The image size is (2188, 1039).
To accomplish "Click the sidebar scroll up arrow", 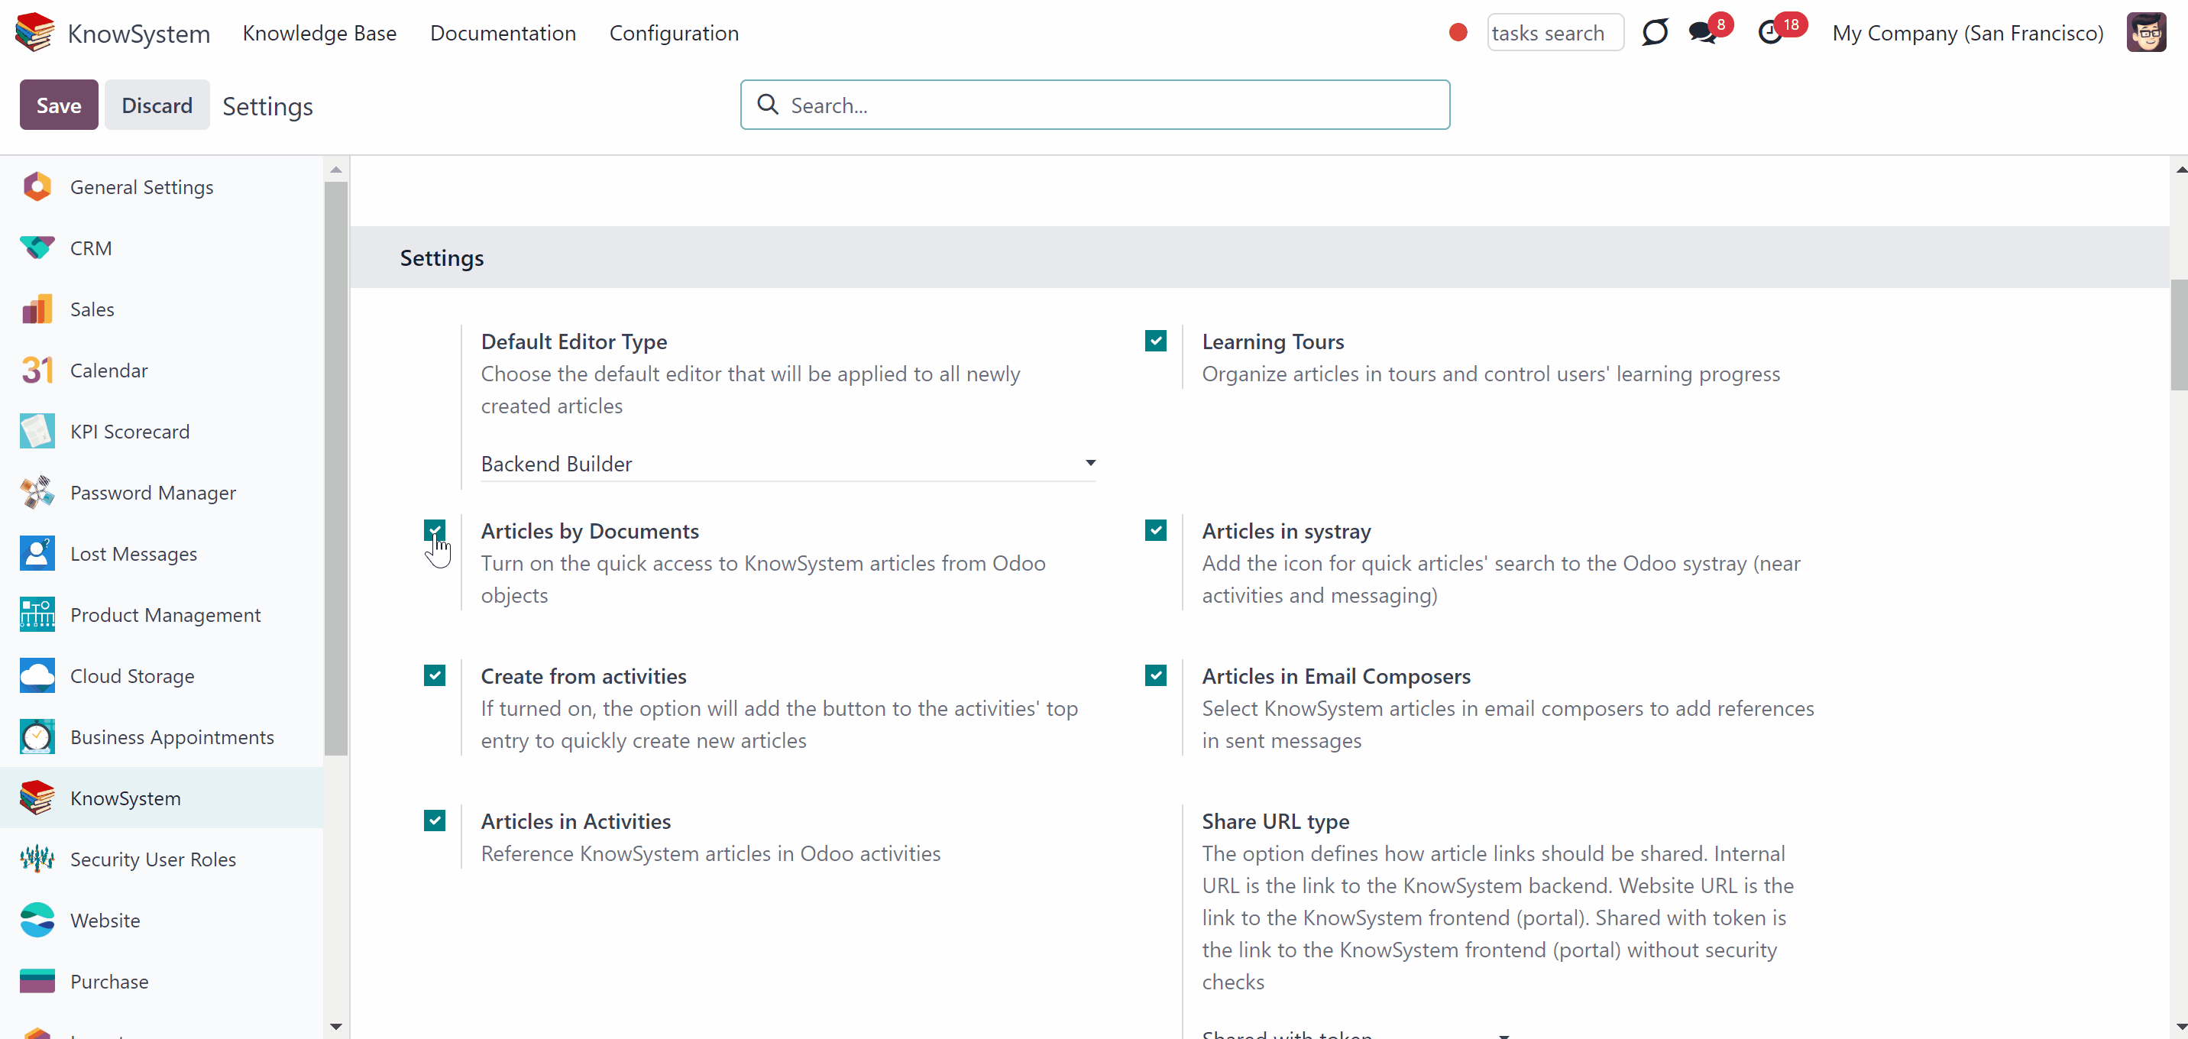I will (336, 170).
